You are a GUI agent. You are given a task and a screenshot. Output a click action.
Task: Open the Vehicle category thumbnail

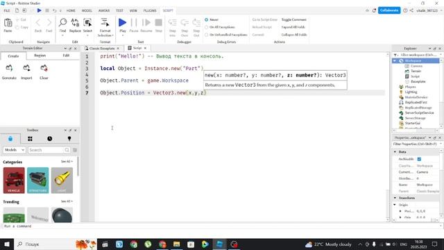click(14, 181)
